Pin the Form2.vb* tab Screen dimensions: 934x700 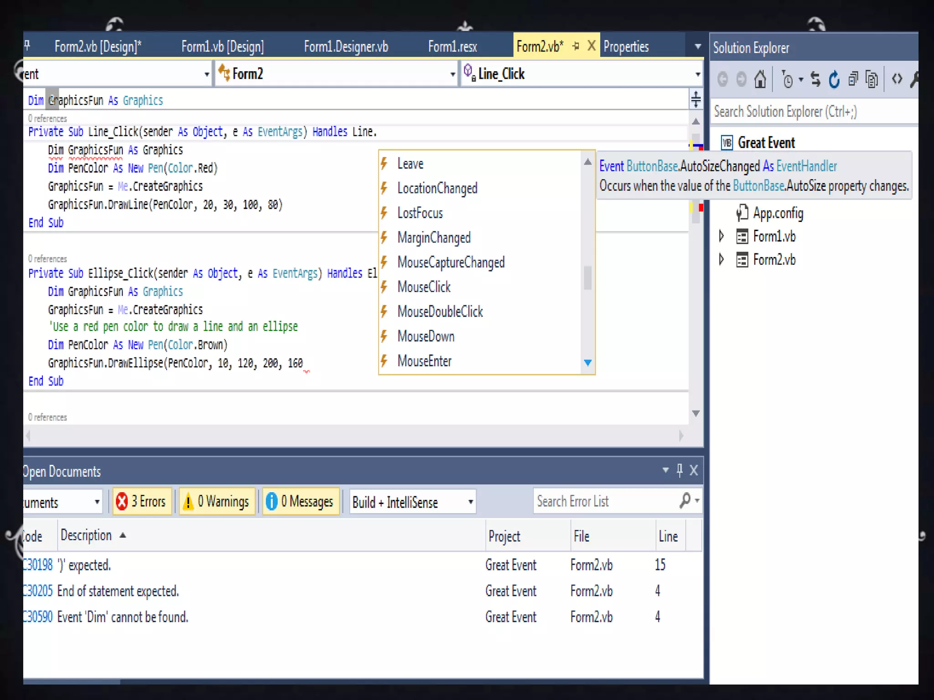[576, 46]
